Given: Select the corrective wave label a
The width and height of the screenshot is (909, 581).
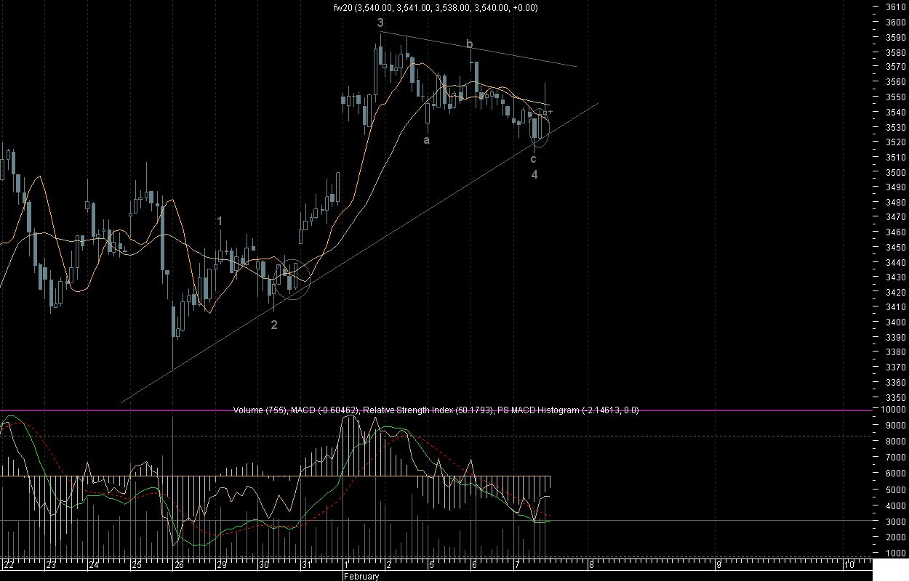Looking at the screenshot, I should pyautogui.click(x=427, y=140).
